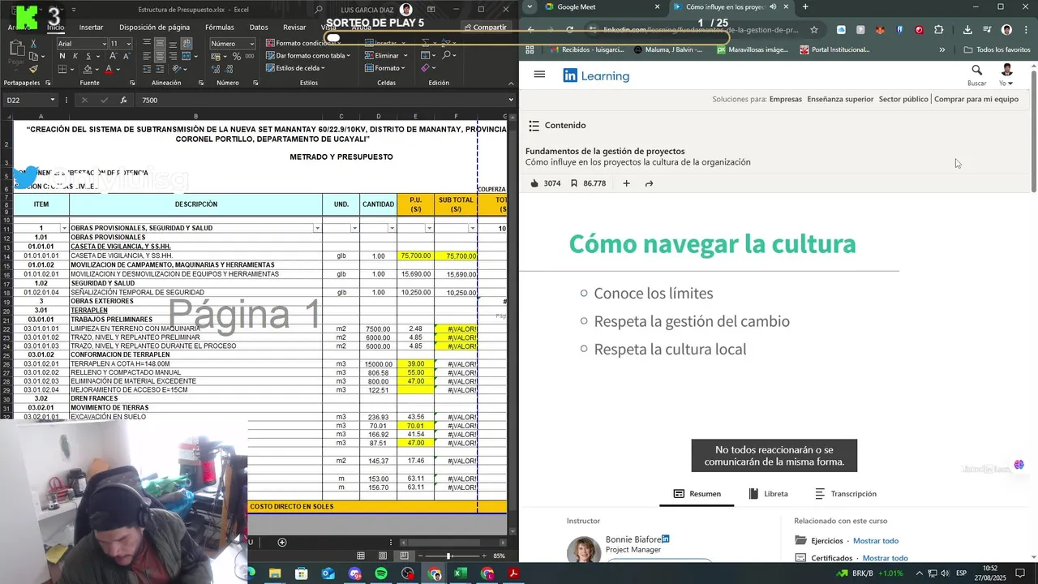
Task: Open filter dropdown on DESCRIPCIÓN column row 11
Action: coord(317,228)
